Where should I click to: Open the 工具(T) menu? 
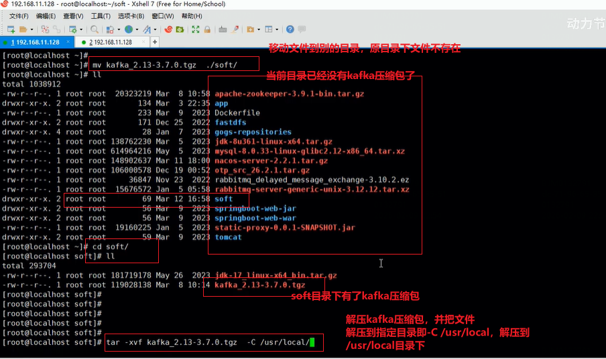pos(101,16)
